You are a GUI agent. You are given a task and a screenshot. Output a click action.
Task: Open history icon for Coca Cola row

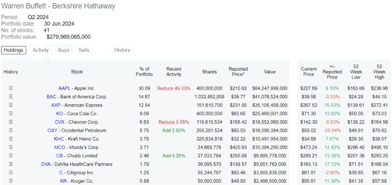(x=11, y=114)
